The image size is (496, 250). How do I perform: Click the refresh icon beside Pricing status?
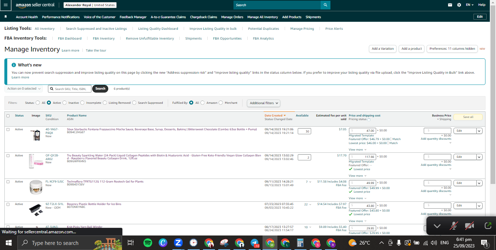click(369, 119)
